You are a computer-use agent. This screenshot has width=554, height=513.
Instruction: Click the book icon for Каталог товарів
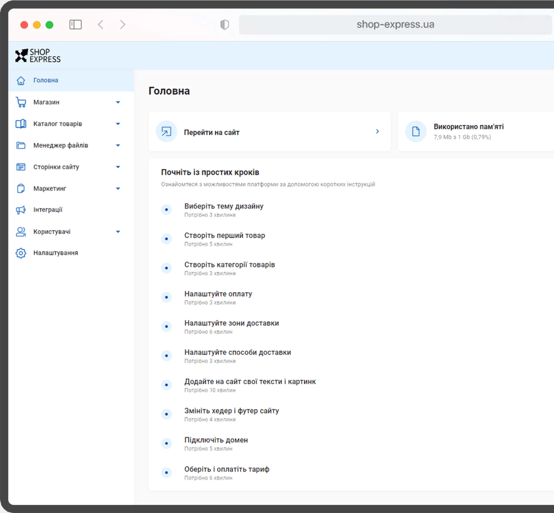click(x=21, y=124)
